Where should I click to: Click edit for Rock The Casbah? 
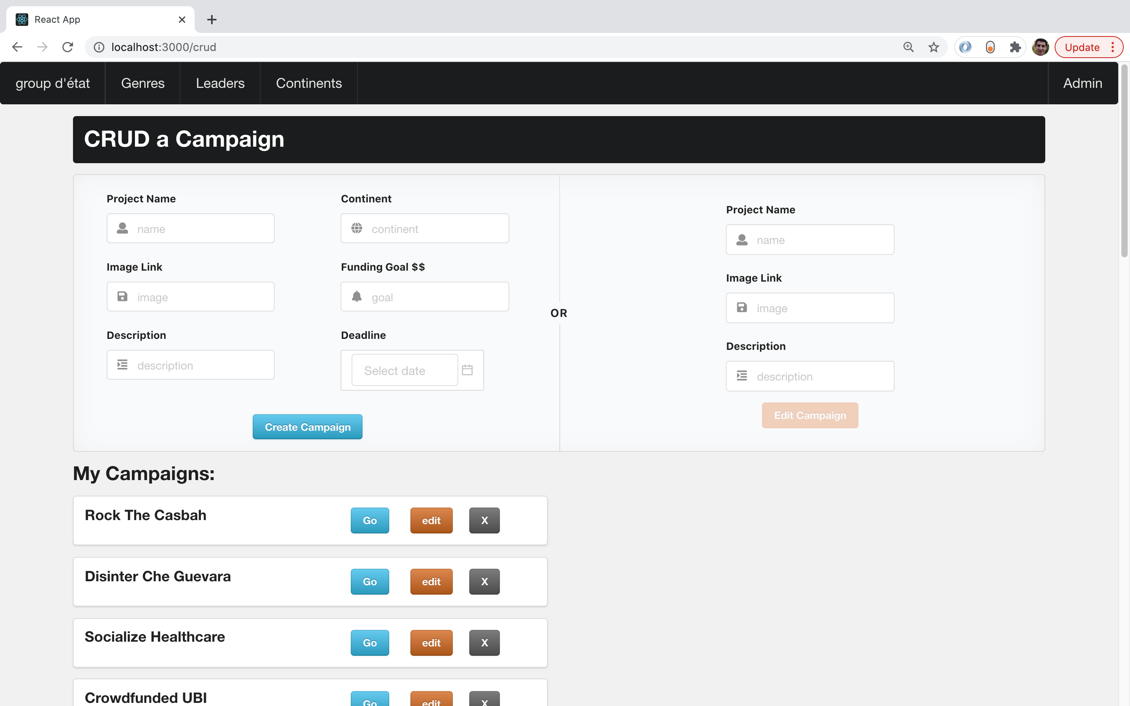[432, 520]
